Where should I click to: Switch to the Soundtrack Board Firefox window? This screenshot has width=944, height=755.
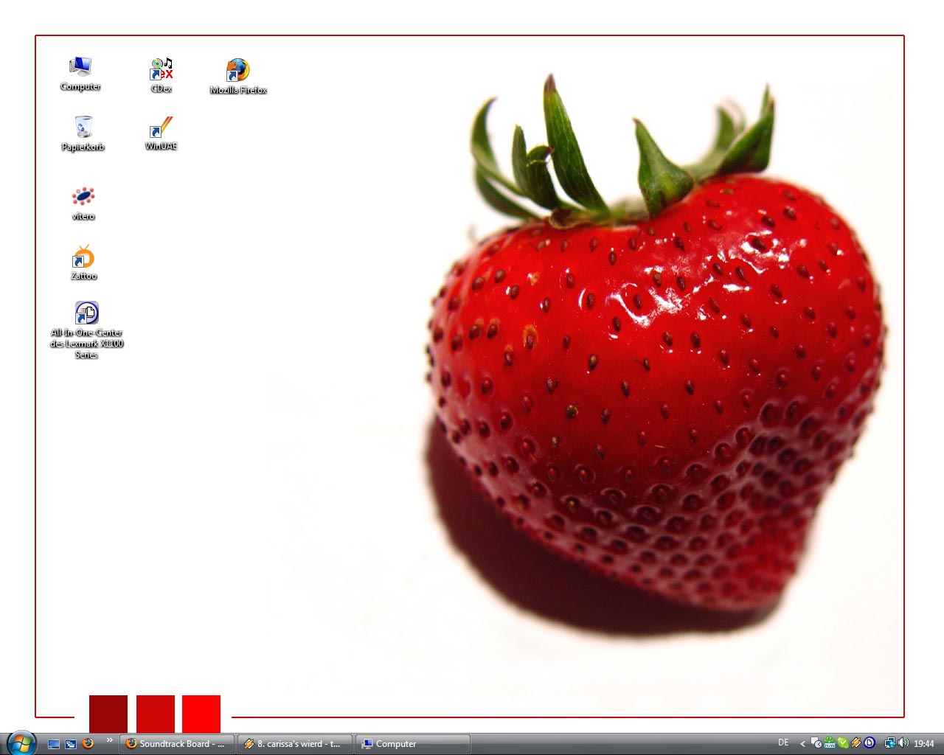176,744
